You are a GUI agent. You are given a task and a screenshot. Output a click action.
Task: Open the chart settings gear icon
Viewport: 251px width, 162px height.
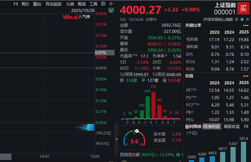pyautogui.click(x=103, y=4)
